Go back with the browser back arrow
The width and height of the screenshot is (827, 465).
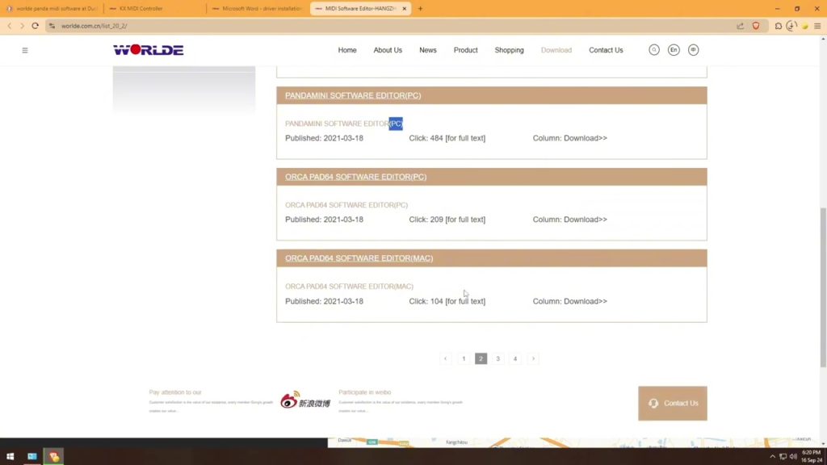coord(10,26)
